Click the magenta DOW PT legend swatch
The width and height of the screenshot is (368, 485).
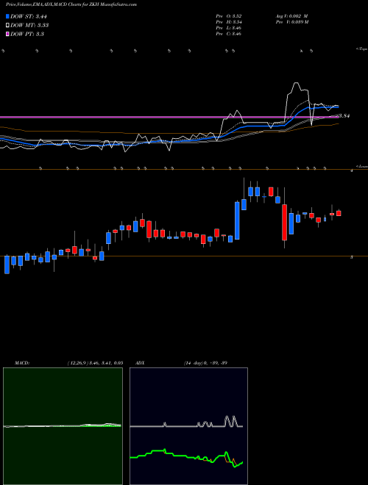7,34
